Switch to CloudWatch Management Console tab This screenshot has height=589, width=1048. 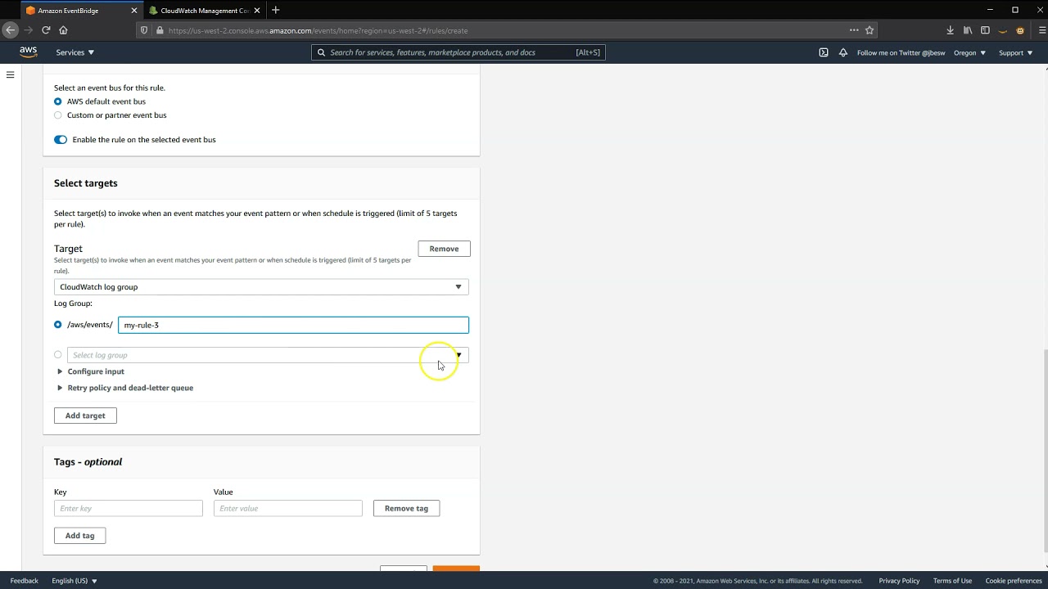[x=205, y=11]
